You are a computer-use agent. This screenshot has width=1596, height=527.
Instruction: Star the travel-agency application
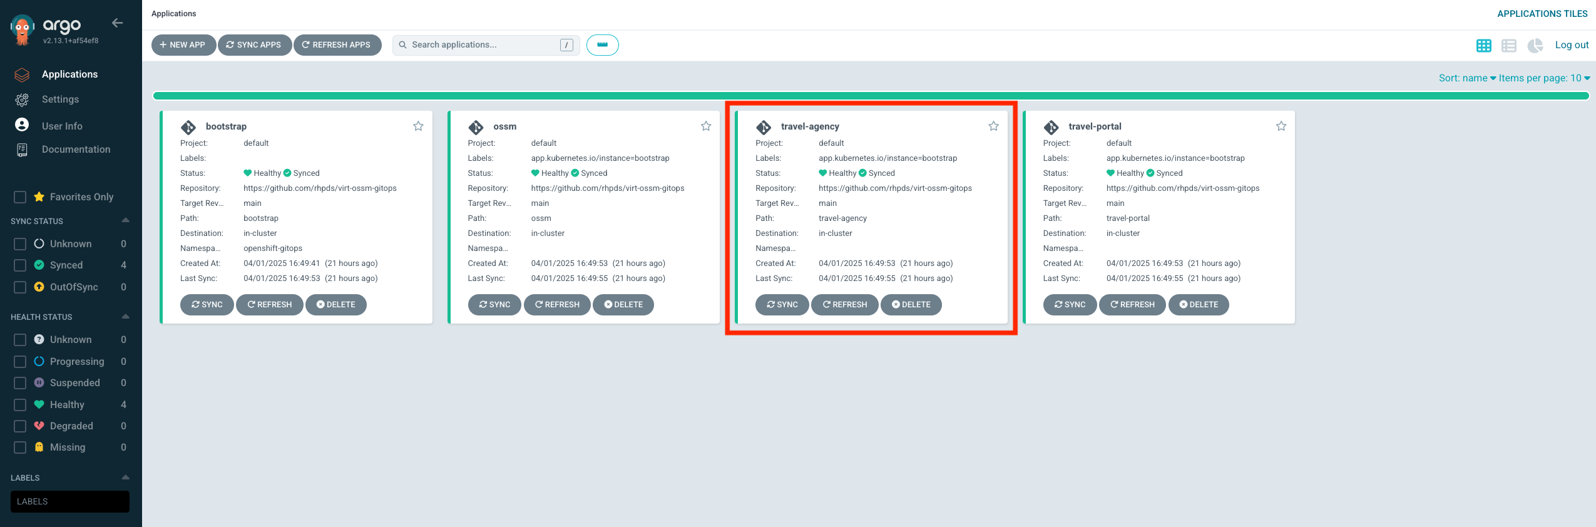click(x=993, y=126)
